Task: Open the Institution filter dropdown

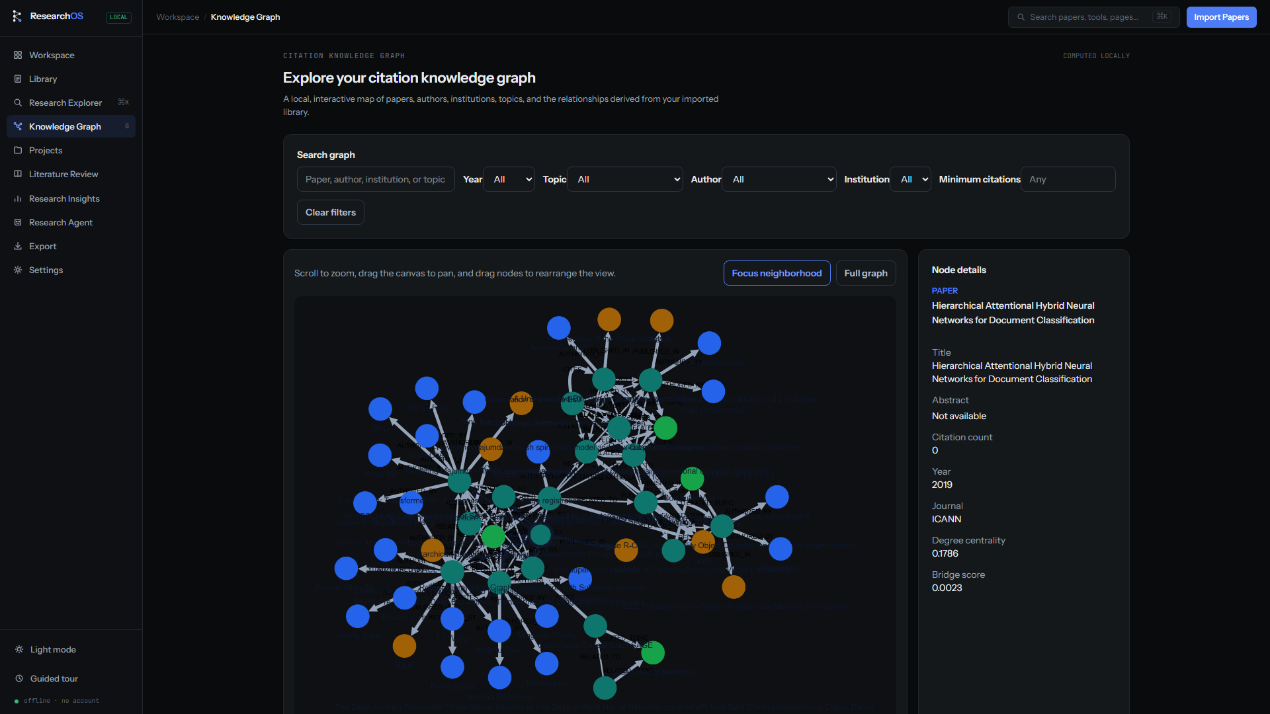Action: 910,179
